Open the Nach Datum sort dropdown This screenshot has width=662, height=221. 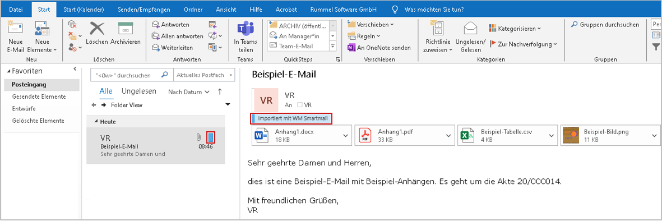point(189,91)
